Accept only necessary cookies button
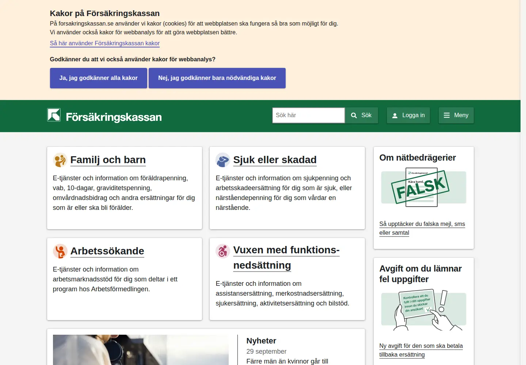This screenshot has width=526, height=365. pyautogui.click(x=217, y=78)
